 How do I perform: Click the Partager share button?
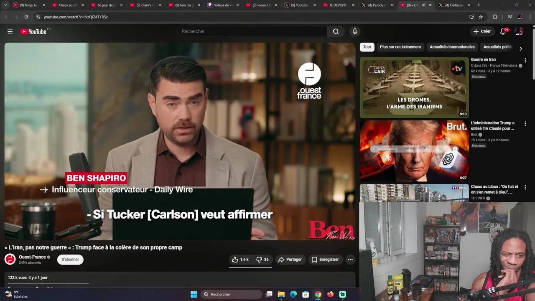[290, 260]
